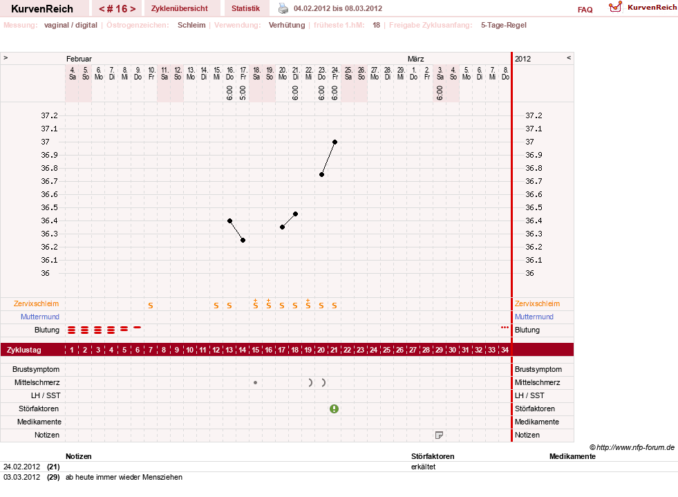
Task: Click heavy bleeding symbol on cycle day 1
Action: click(x=72, y=330)
